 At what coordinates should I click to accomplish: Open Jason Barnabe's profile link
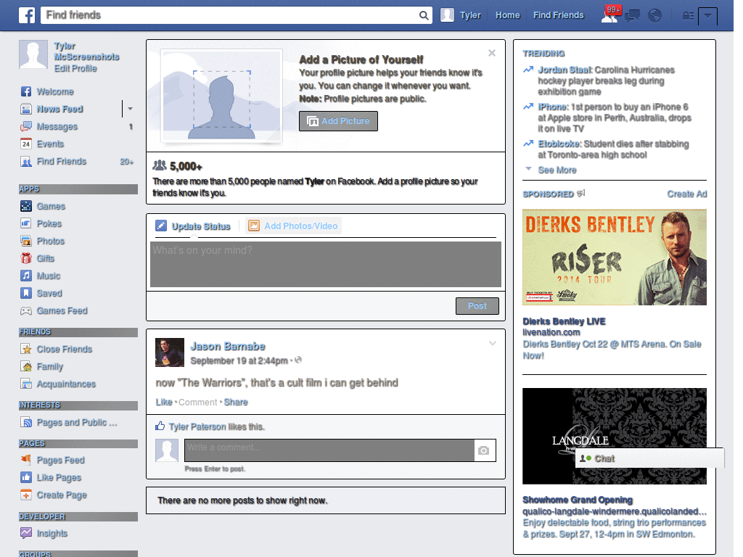(x=227, y=346)
